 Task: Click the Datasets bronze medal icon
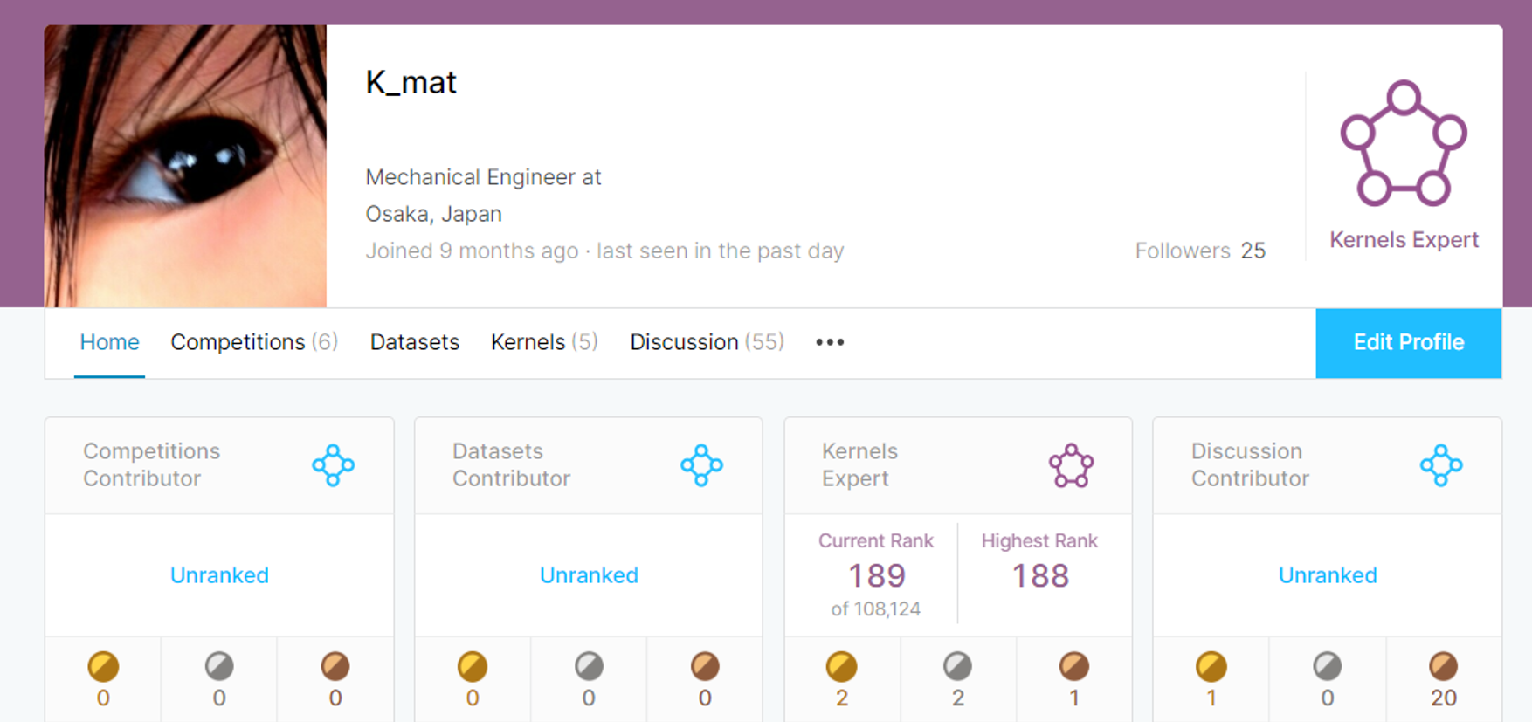705,667
